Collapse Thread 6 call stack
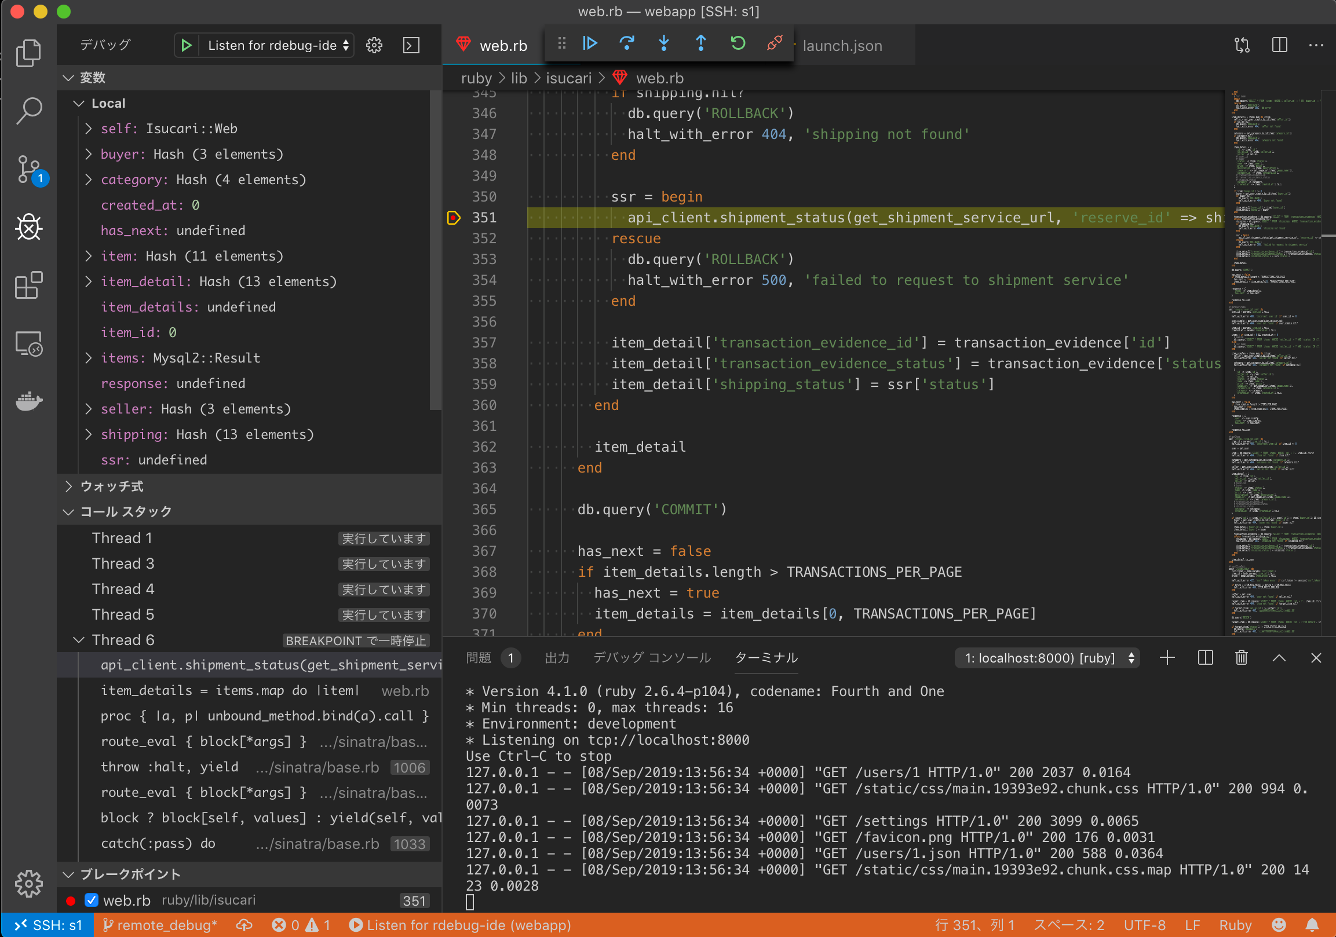Image resolution: width=1336 pixels, height=937 pixels. (79, 640)
